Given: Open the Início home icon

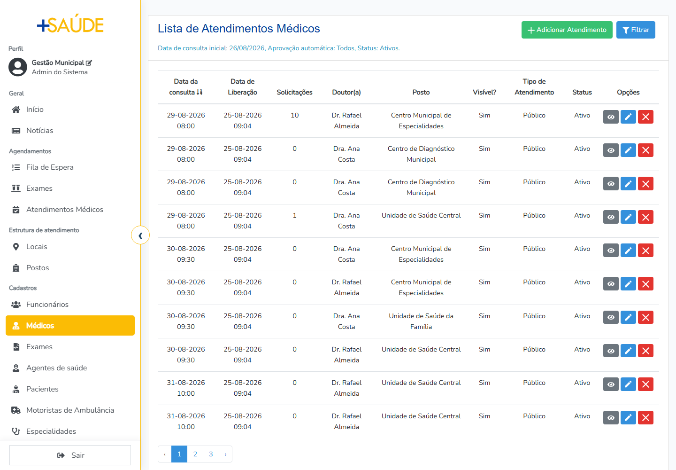Looking at the screenshot, I should pyautogui.click(x=16, y=110).
